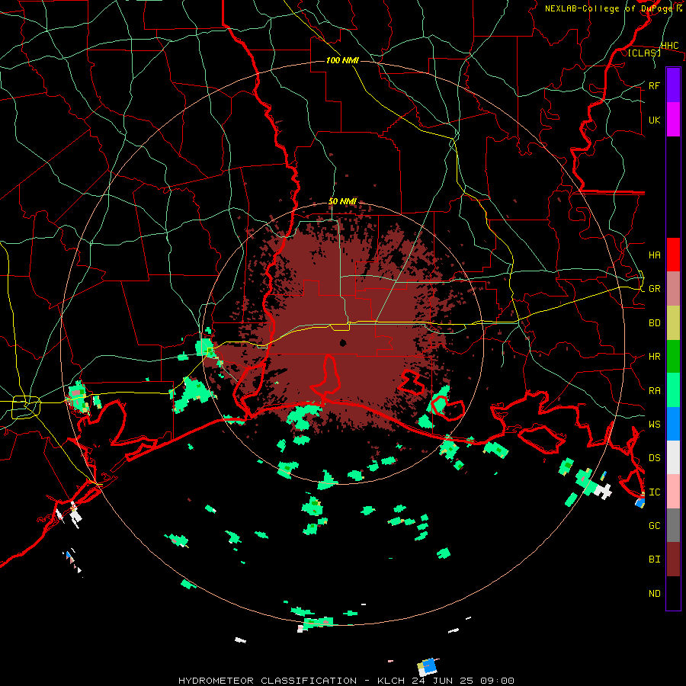Select the 'BD' legend label
686x686 pixels.
coord(654,323)
